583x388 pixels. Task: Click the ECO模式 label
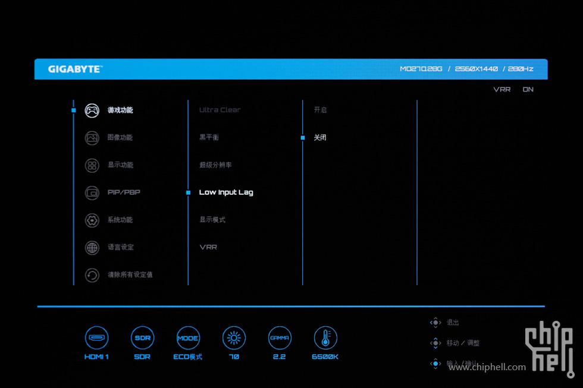point(188,357)
